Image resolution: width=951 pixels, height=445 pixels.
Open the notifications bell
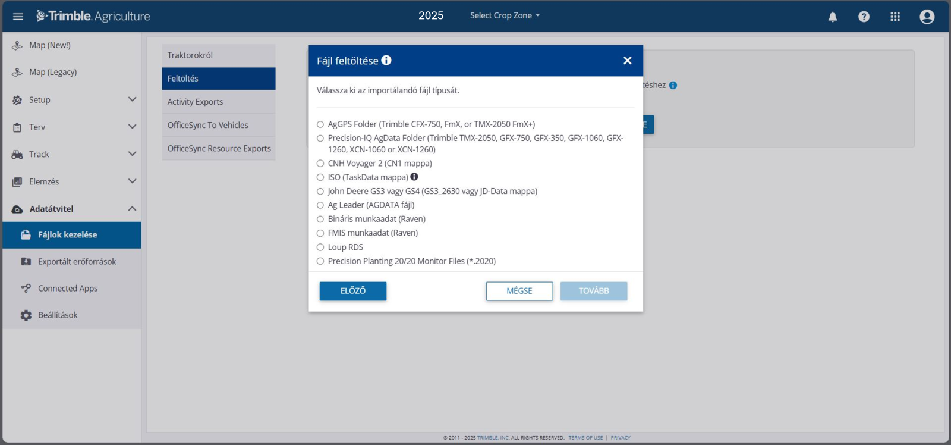(833, 17)
